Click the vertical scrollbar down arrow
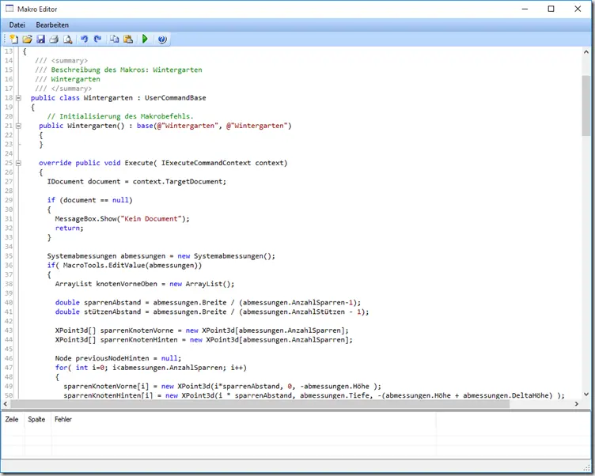The image size is (595, 476). 586,395
